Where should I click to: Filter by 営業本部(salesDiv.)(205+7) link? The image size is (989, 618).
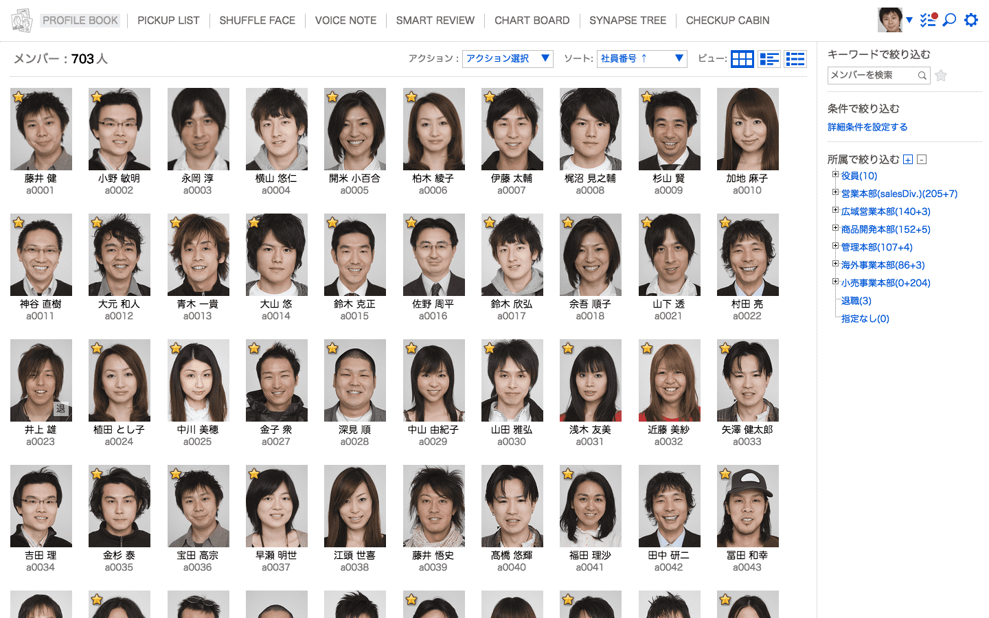click(899, 194)
